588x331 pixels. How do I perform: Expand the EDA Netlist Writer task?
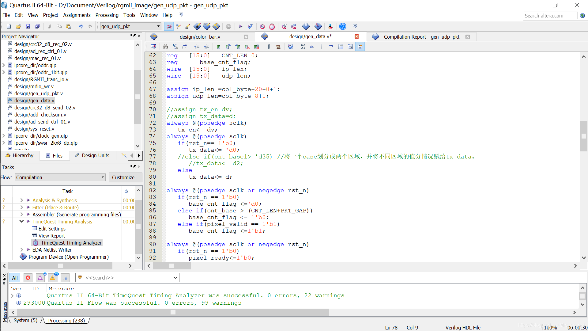[x=21, y=250]
